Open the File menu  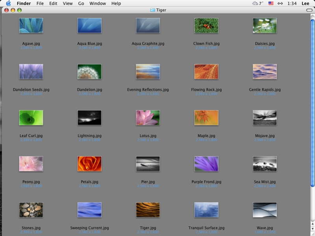[40, 4]
